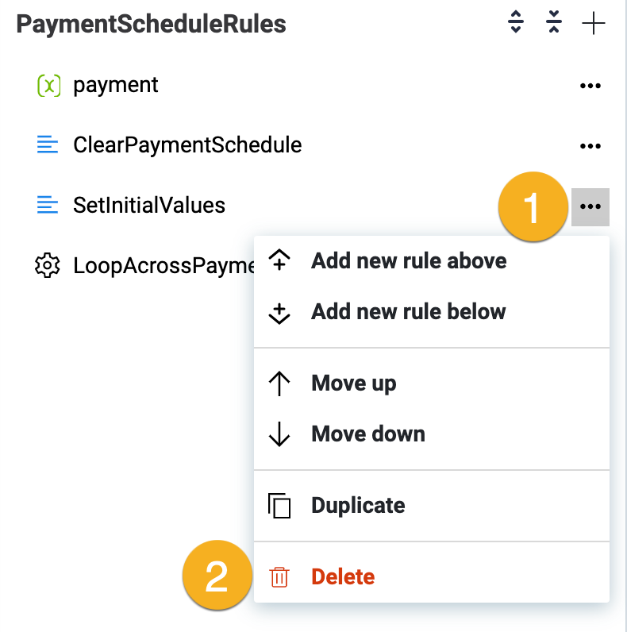Select the payment variable rule

[x=116, y=85]
